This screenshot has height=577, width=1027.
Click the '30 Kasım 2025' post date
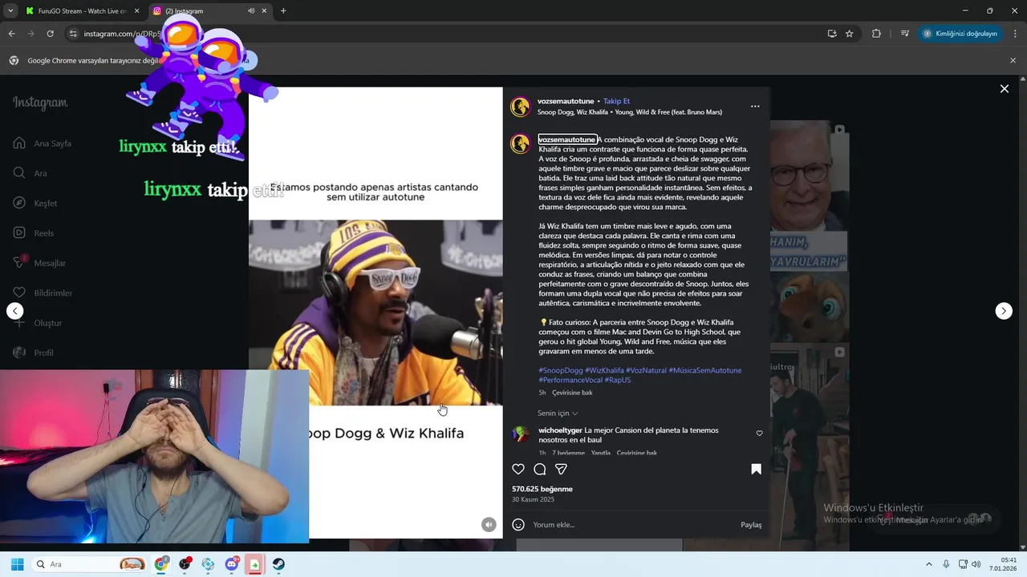click(x=533, y=499)
